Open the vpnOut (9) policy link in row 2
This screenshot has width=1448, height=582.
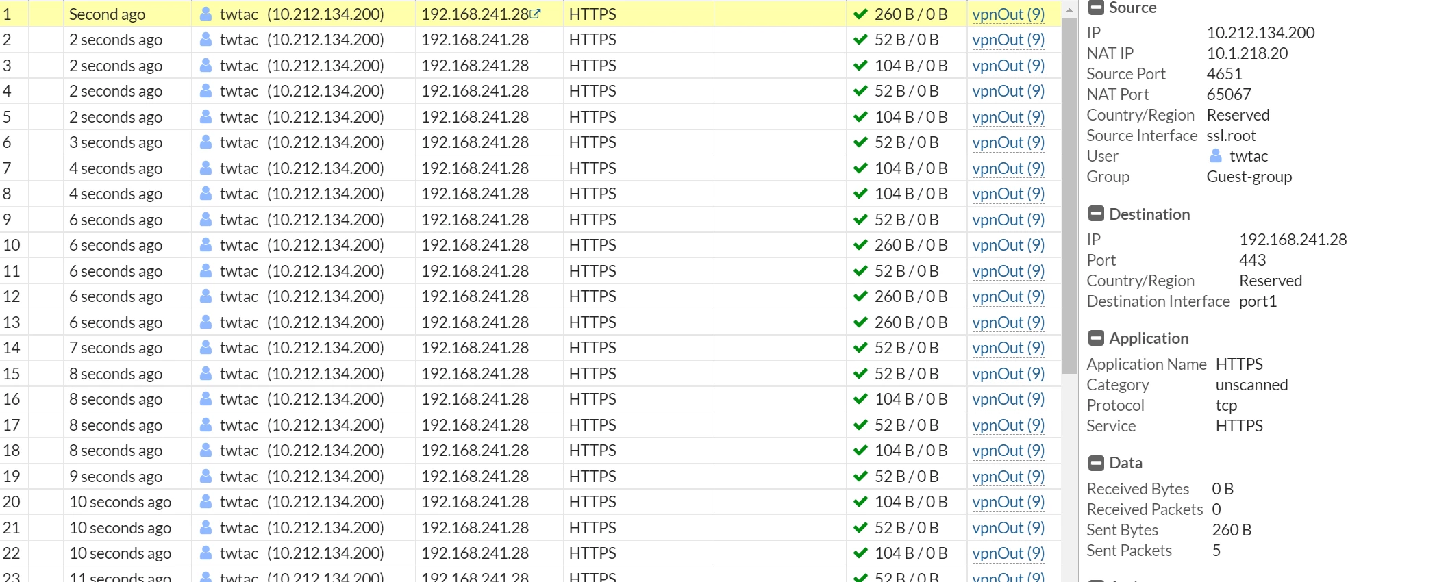tap(1008, 40)
